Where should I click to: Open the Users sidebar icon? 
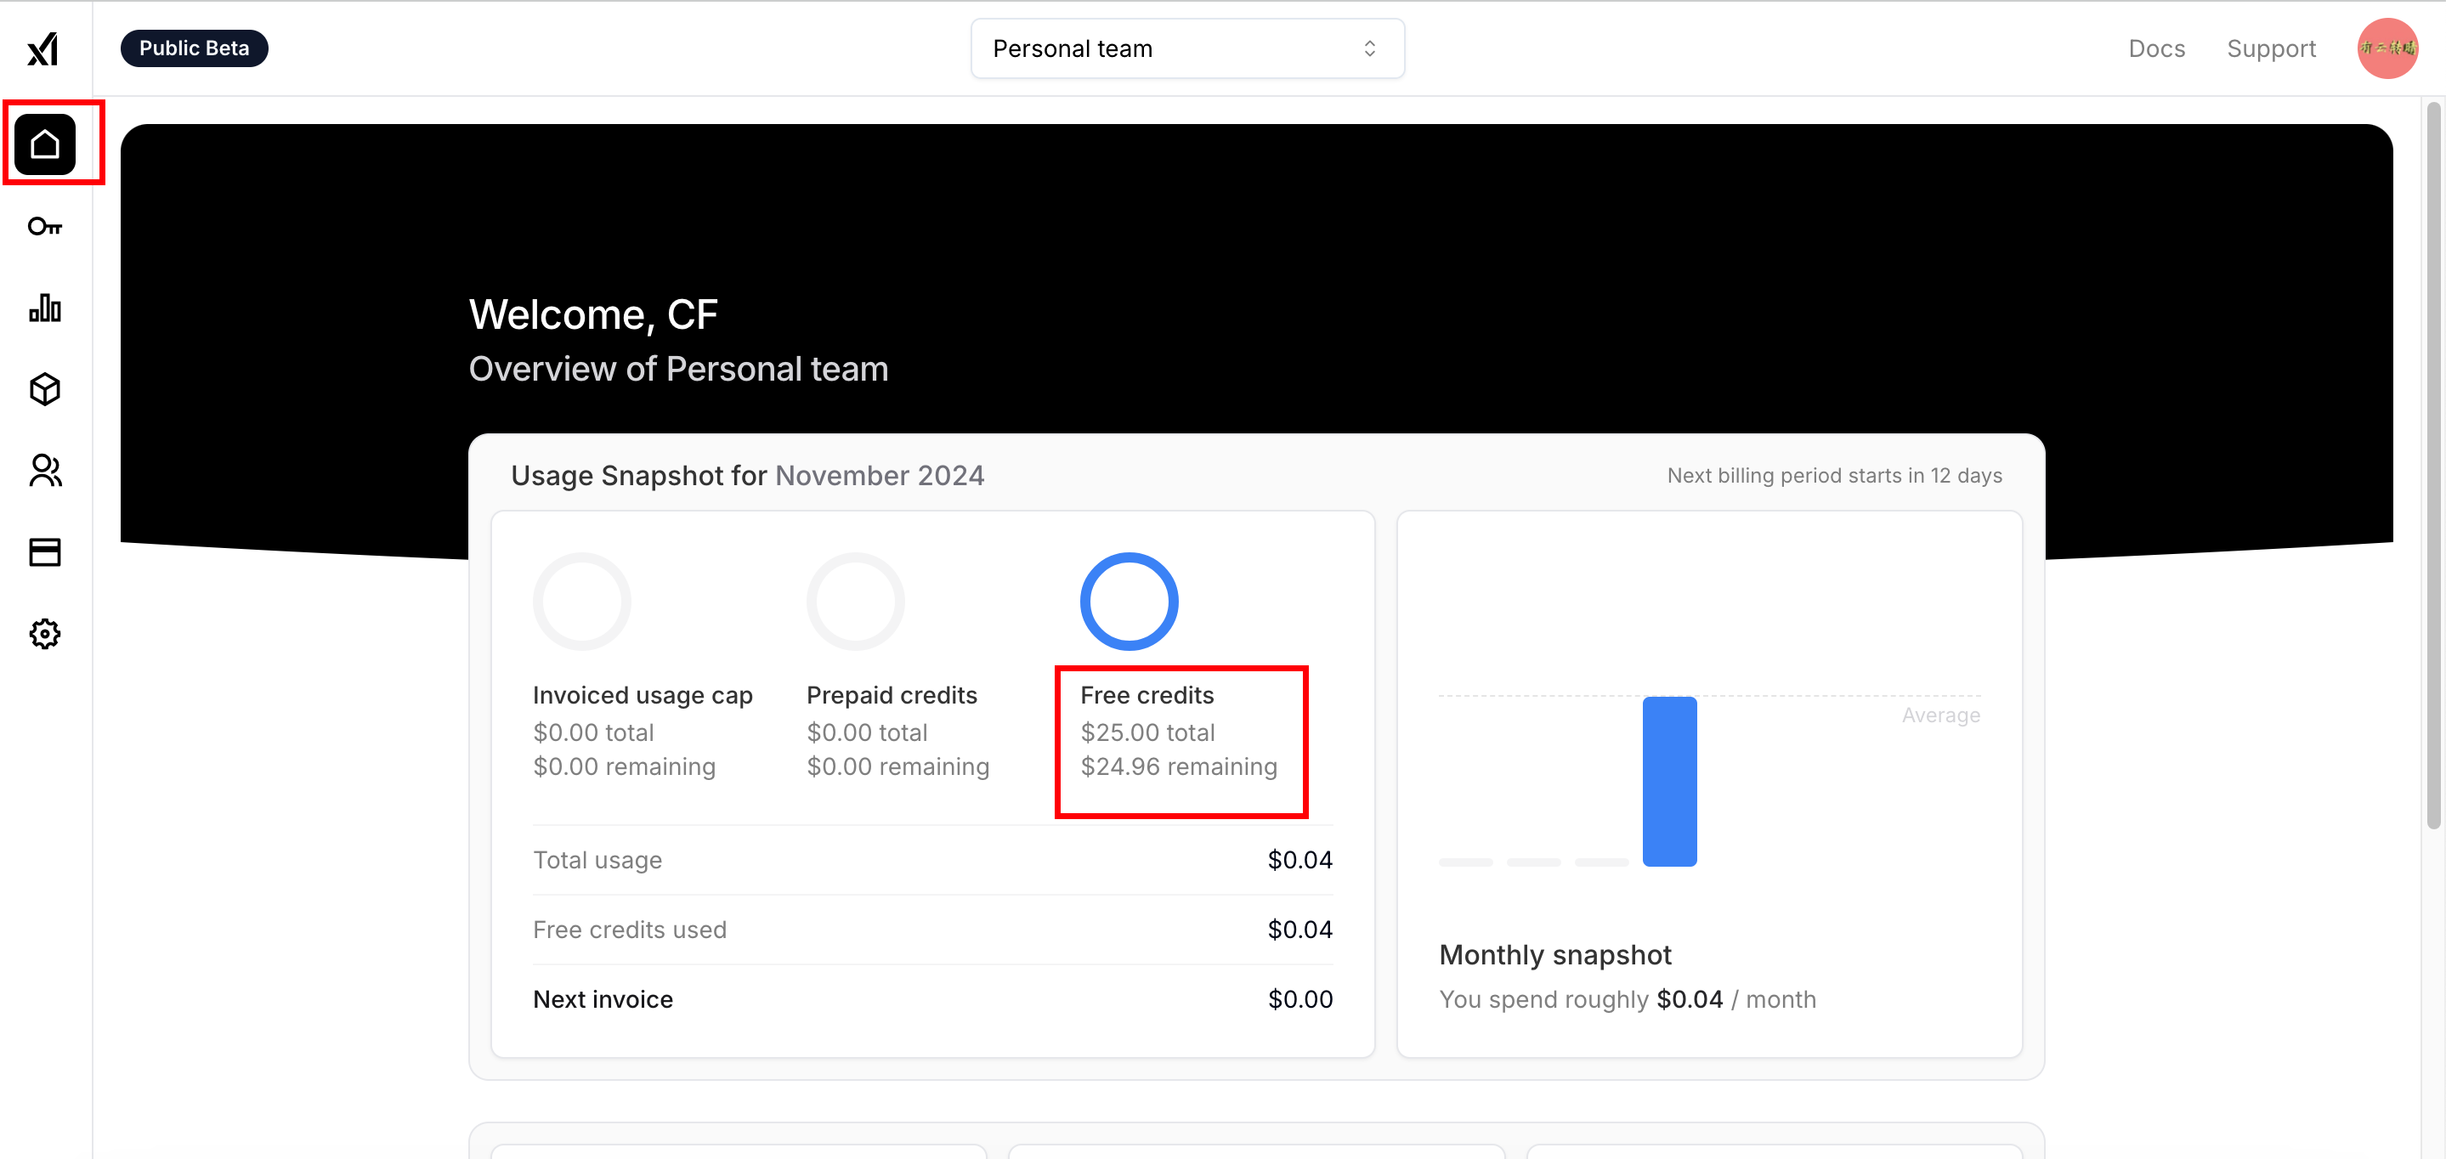click(45, 471)
